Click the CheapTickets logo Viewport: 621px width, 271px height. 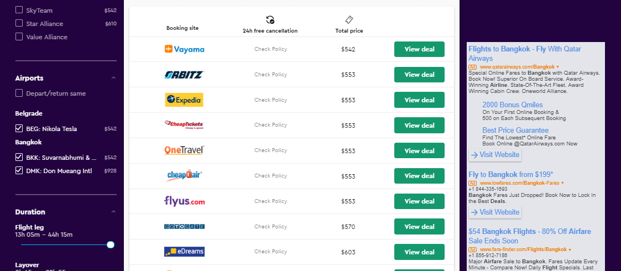tap(184, 125)
